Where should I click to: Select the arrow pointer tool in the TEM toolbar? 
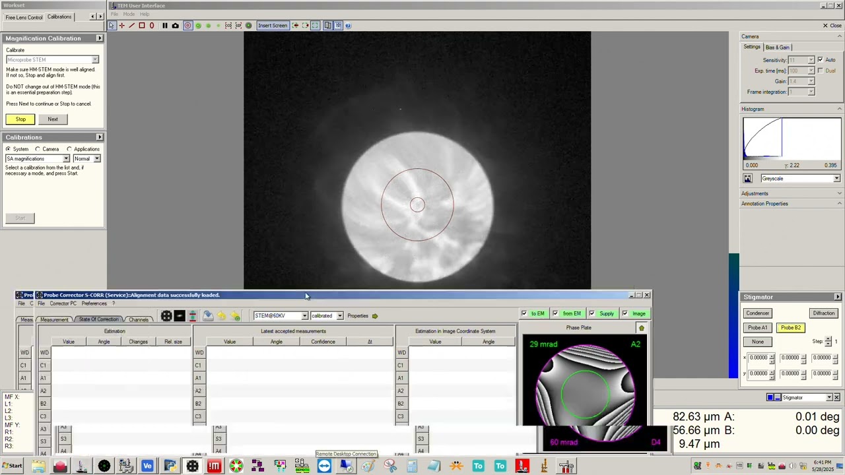coord(112,26)
